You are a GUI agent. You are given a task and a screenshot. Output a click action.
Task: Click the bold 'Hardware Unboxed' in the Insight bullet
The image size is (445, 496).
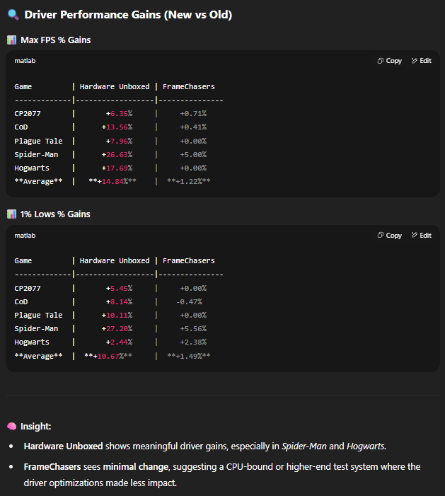(x=63, y=446)
